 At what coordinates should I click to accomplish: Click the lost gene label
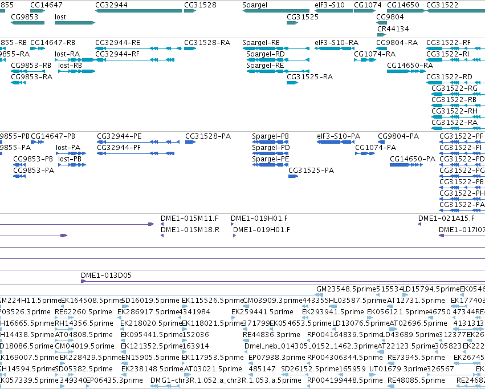click(x=60, y=17)
